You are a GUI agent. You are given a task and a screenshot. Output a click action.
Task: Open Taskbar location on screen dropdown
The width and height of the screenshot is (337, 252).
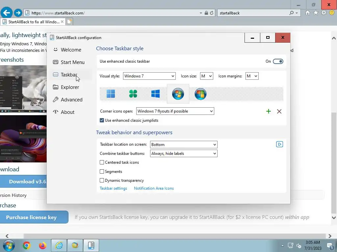point(184,144)
